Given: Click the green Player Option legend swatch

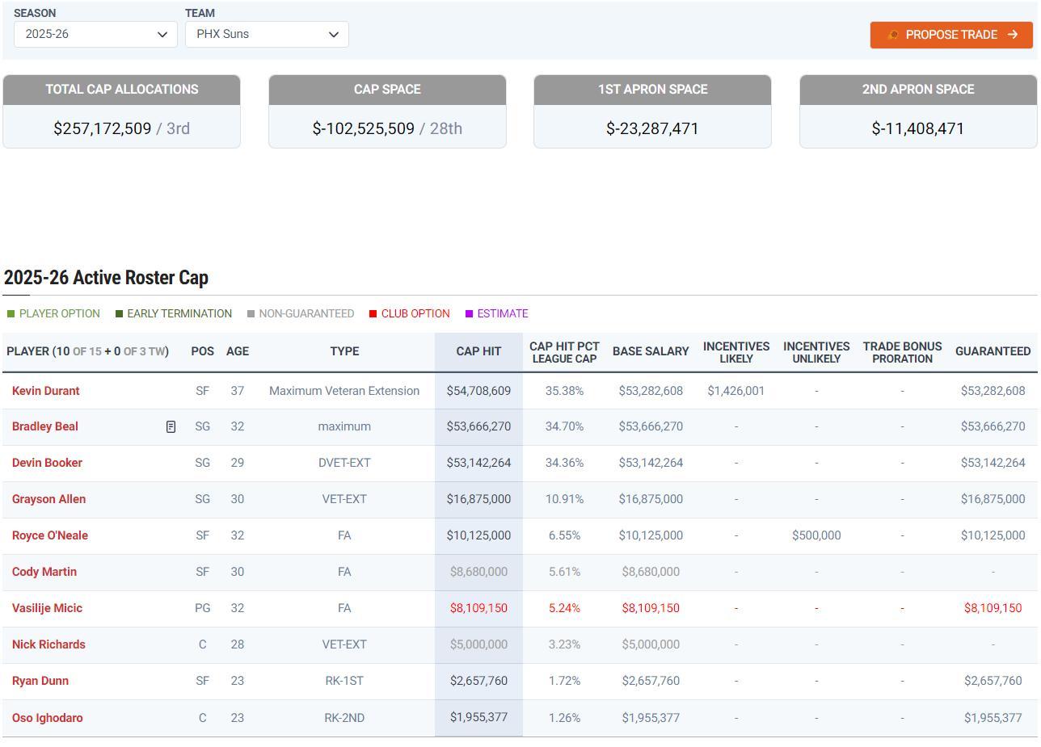Looking at the screenshot, I should 11,314.
